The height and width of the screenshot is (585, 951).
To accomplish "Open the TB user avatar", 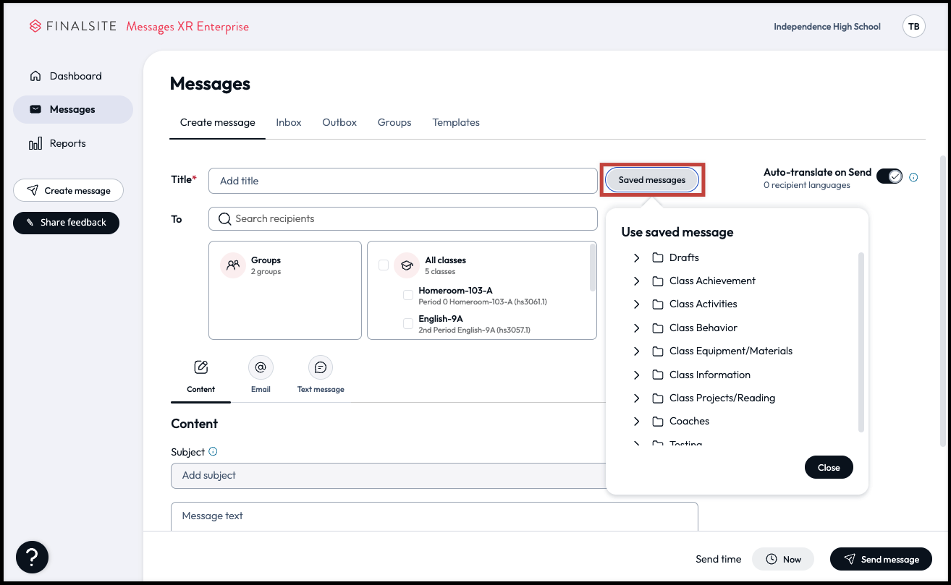I will click(x=913, y=27).
